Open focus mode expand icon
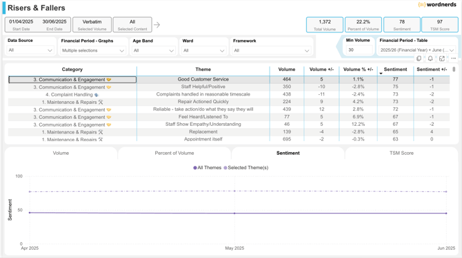Viewport: 462px width, 258px height. point(442,58)
